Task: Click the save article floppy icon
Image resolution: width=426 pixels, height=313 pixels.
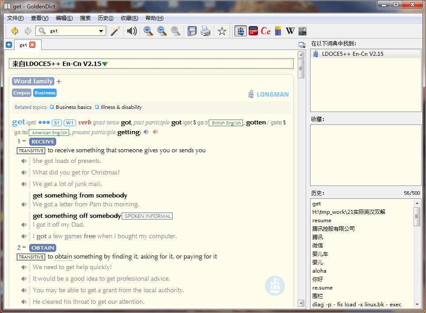Action: [x=192, y=31]
